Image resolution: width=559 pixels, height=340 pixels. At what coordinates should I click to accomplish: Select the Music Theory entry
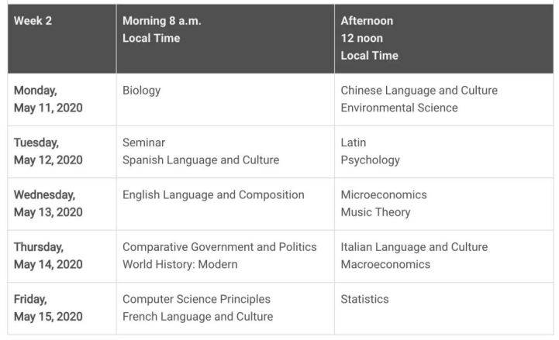coord(375,211)
